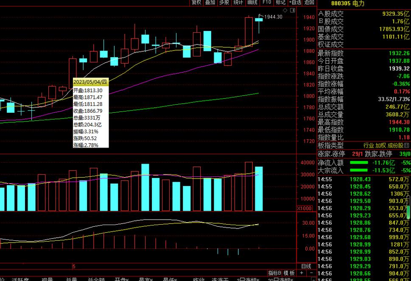The image size is (411, 281).
Task: Click the green 净流入额 flow bar
Action: coord(359,162)
